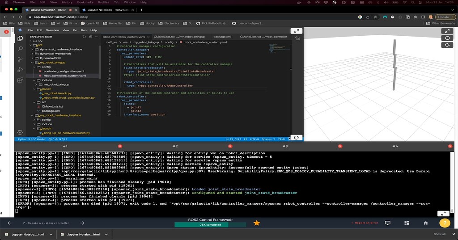The image size is (458, 240).
Task: Switch to CMakeLists.txt my_robot_bringup tab
Action: point(179,37)
